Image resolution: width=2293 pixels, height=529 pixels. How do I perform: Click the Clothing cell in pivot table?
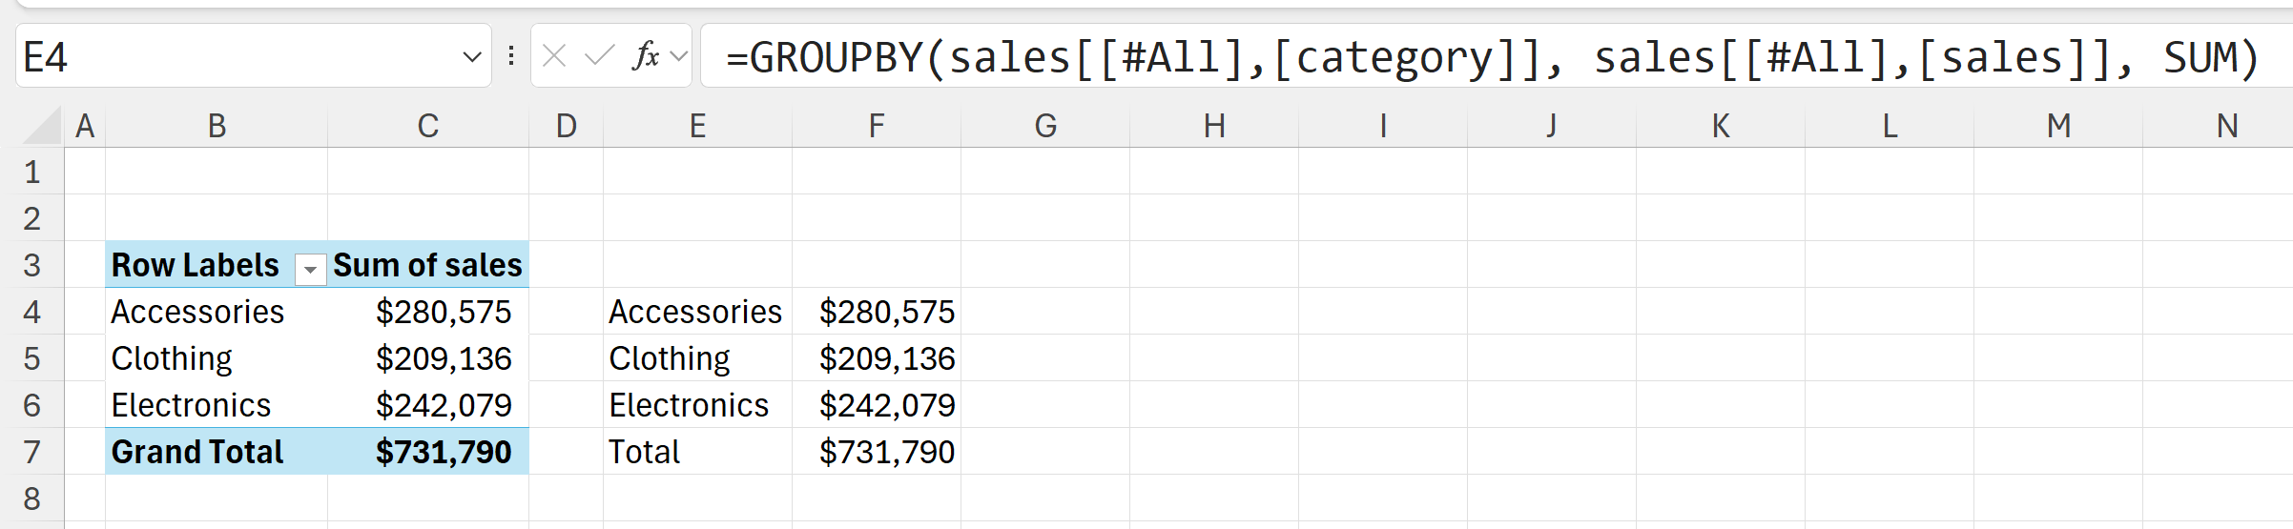[x=172, y=358]
